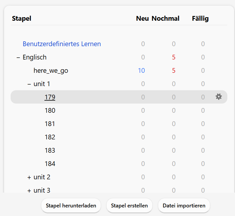Viewport: 235px width, 216px height.
Task: Click Neu count 0 for Englisch
Action: point(143,57)
